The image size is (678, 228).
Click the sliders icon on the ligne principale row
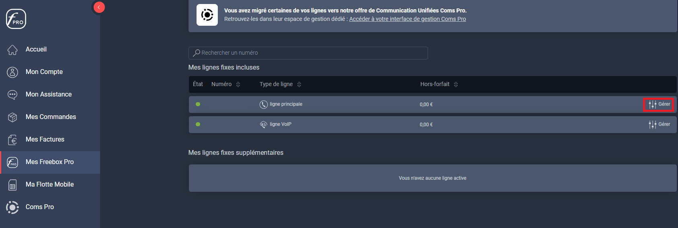(x=652, y=105)
